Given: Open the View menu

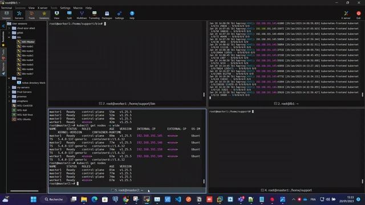Looking at the screenshot, I should [x=31, y=8].
